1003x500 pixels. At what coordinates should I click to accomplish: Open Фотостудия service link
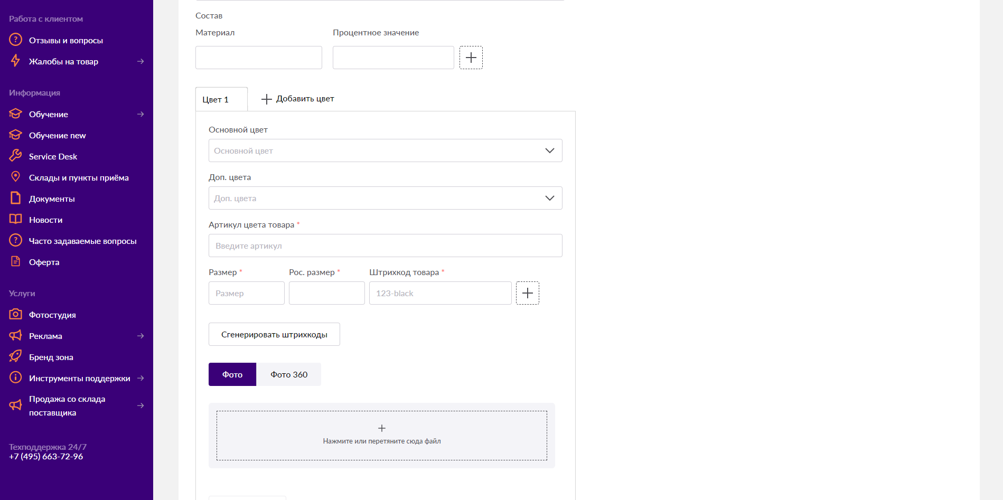[52, 315]
